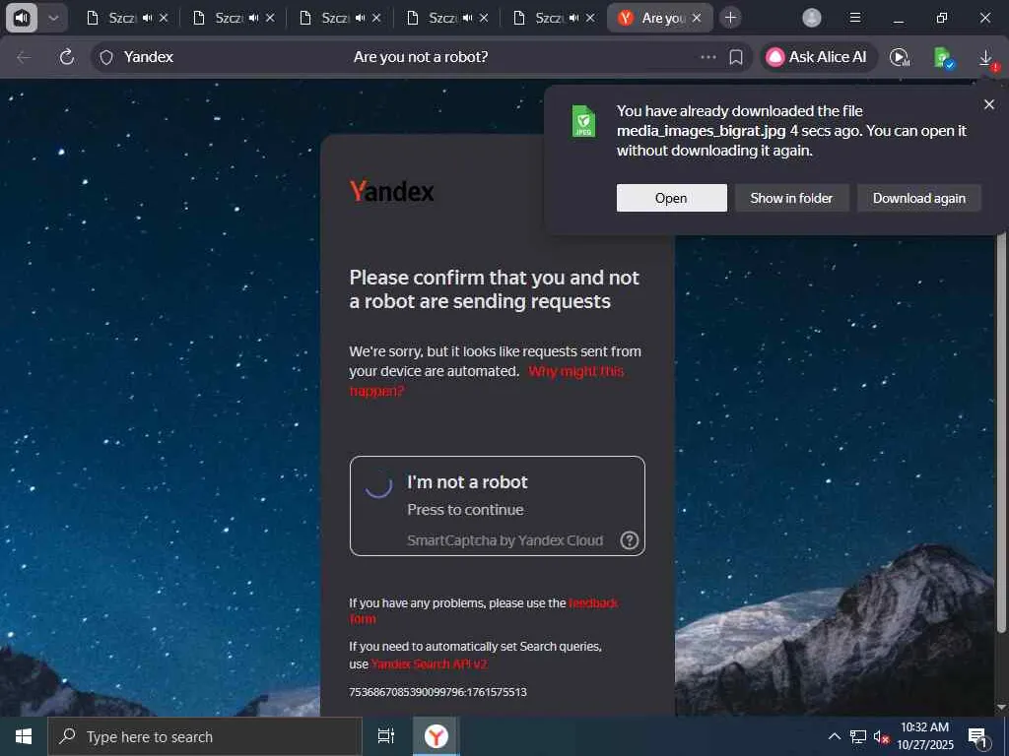Click the SmartCaptcha help question icon

point(629,540)
